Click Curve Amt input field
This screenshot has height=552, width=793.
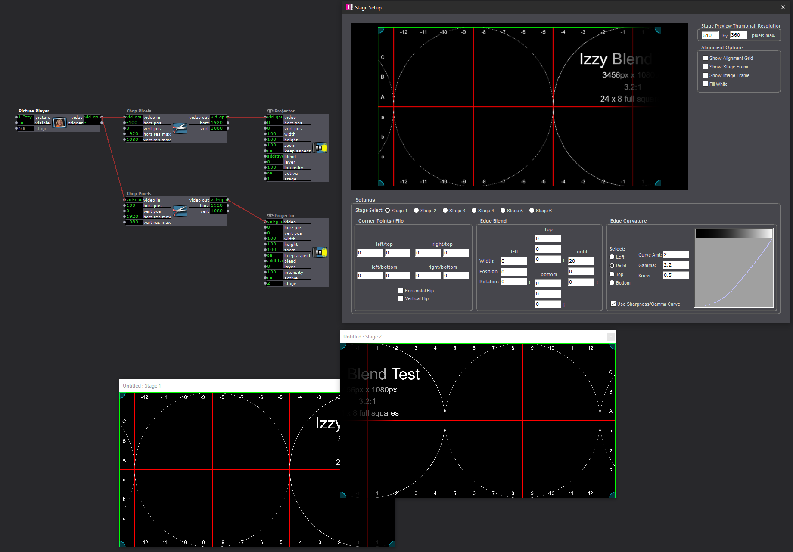pyautogui.click(x=676, y=254)
